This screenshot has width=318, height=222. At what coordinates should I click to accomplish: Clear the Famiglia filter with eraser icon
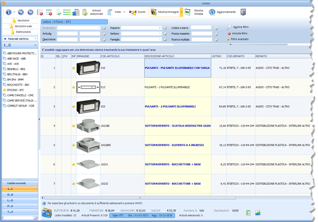(165, 39)
